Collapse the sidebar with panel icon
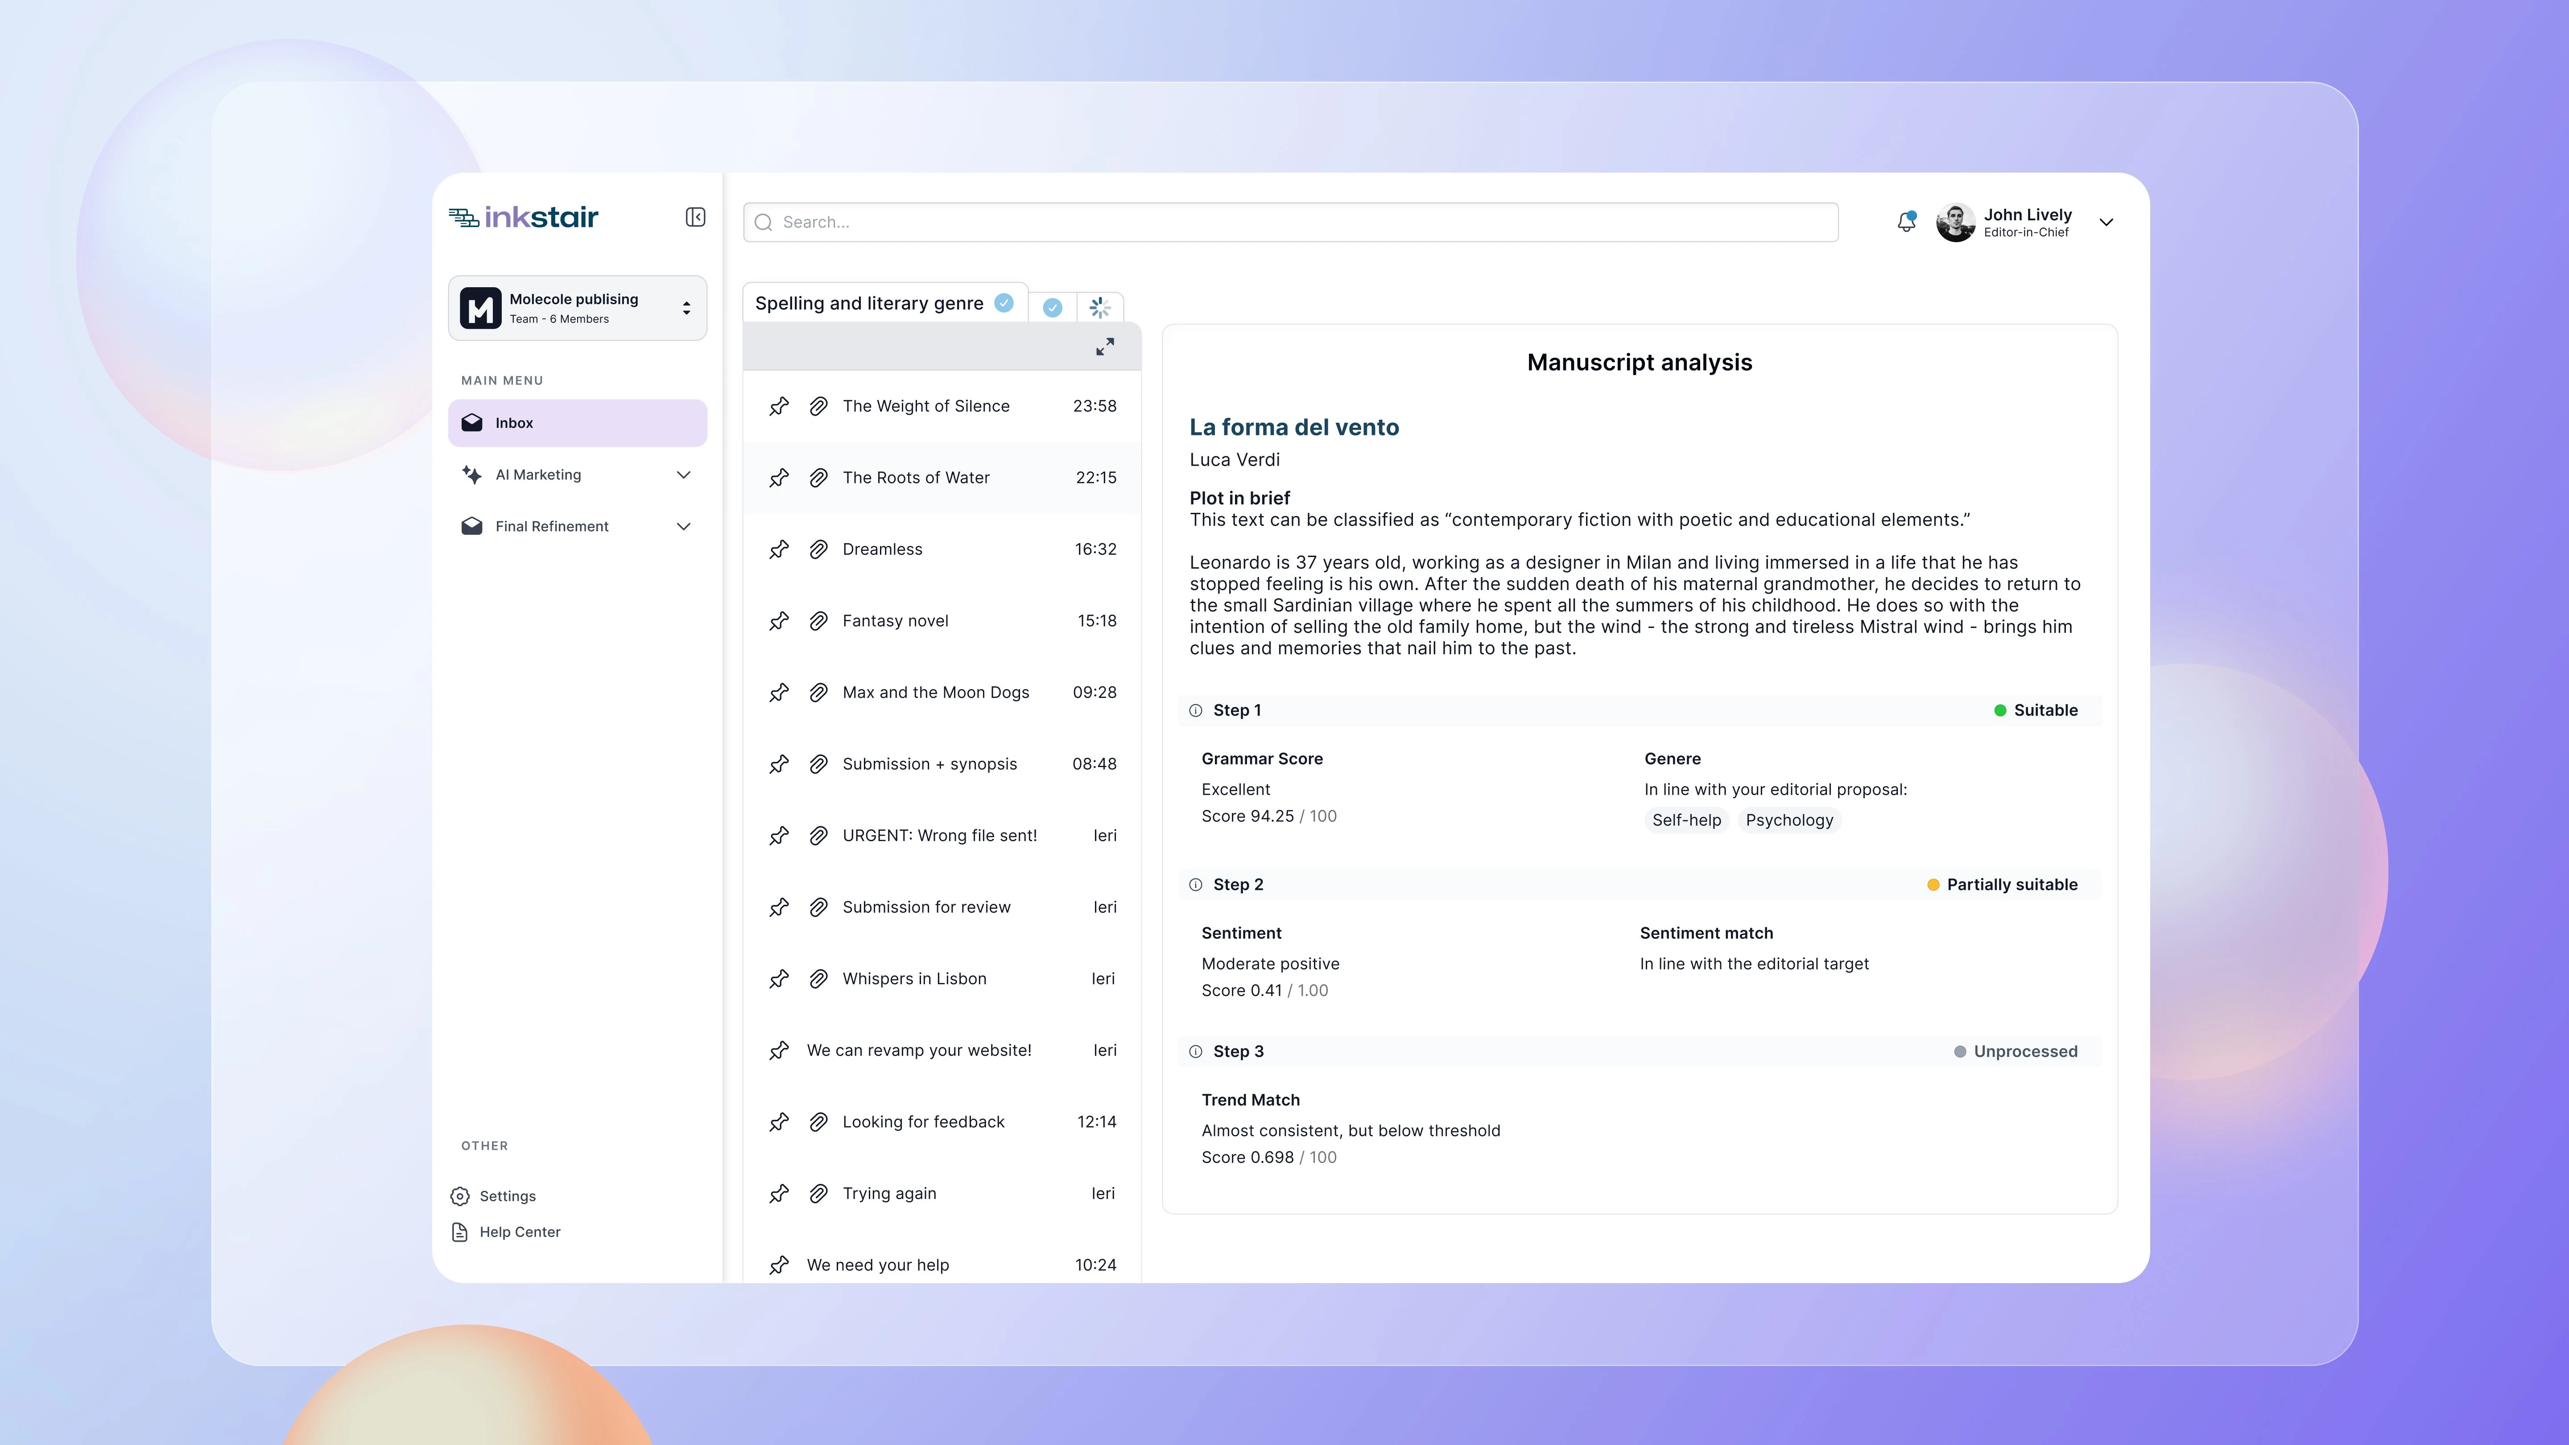The image size is (2569, 1445). point(695,217)
